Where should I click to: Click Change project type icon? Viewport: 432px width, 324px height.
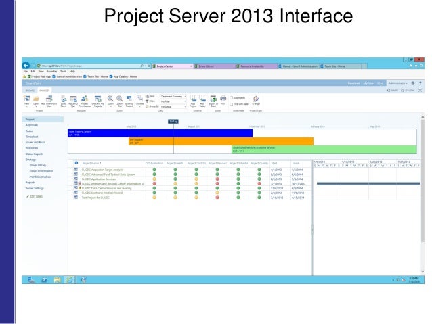coord(256,100)
